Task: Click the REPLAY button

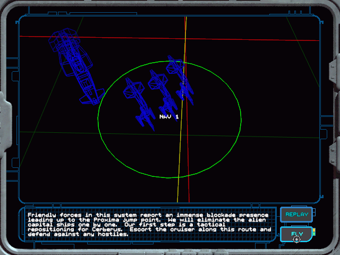Action: click(296, 215)
